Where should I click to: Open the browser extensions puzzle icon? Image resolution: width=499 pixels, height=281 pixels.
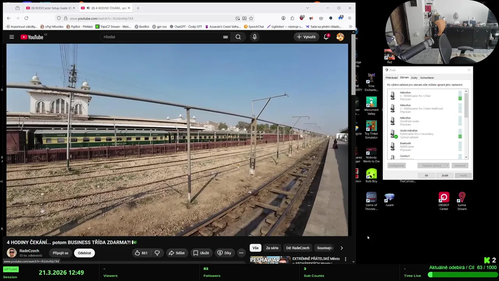coord(292,18)
